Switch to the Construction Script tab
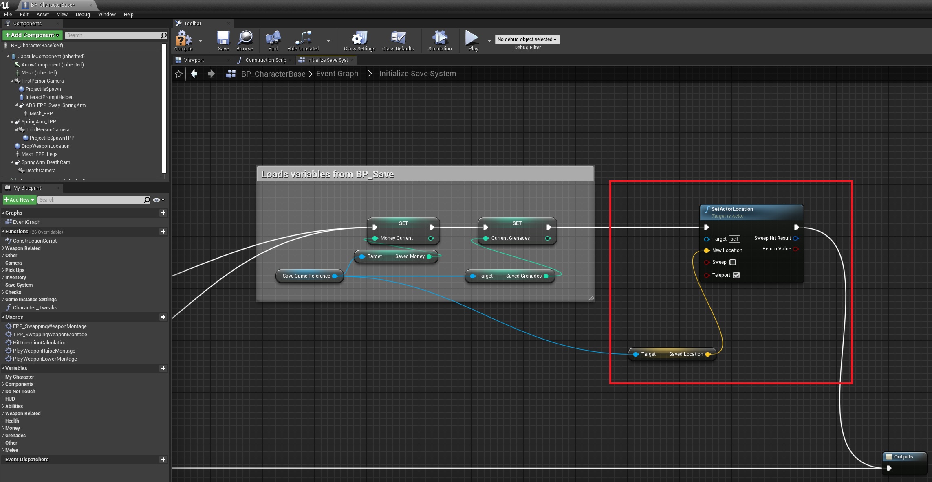 [265, 60]
